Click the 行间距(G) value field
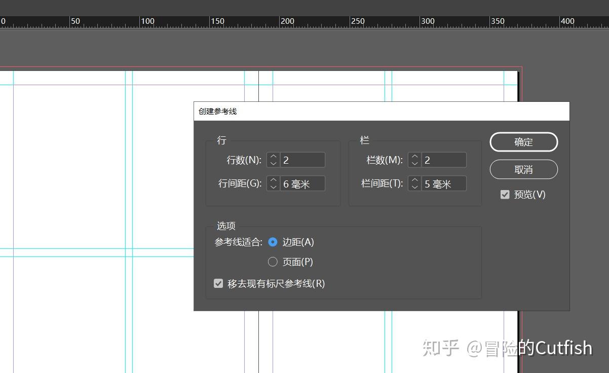The image size is (609, 373). 301,183
